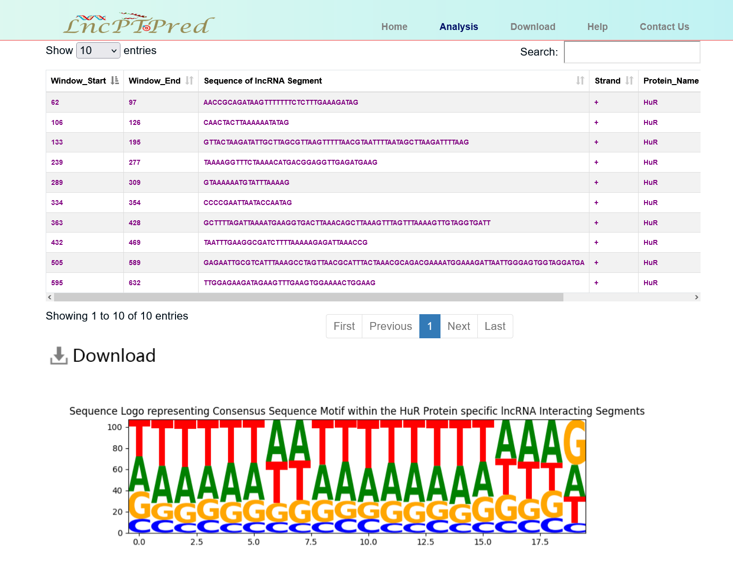Open the Analysis menu item

click(x=459, y=27)
